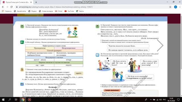Open the Windows notification center
182x102 pixels.
click(x=178, y=99)
